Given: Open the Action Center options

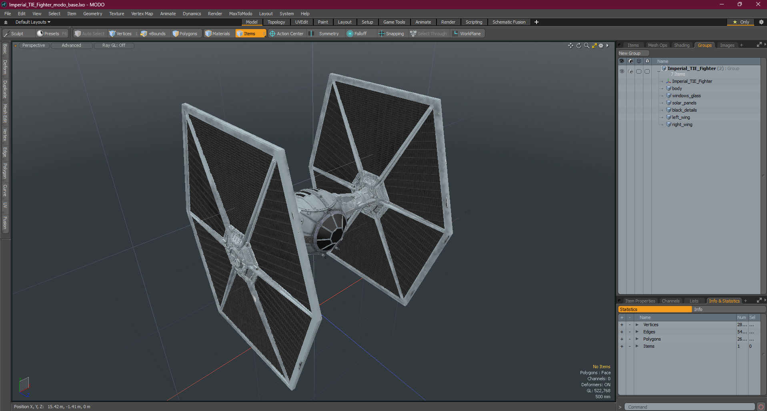Looking at the screenshot, I should (x=286, y=34).
